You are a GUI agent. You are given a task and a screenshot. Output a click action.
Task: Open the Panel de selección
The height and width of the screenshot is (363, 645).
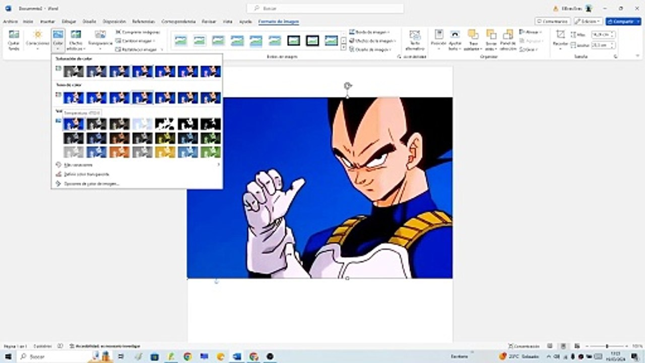pos(508,40)
